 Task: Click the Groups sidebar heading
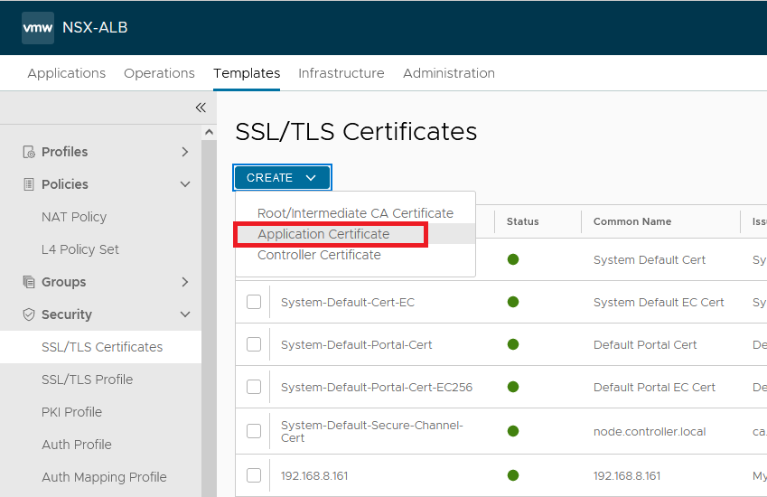coord(63,282)
